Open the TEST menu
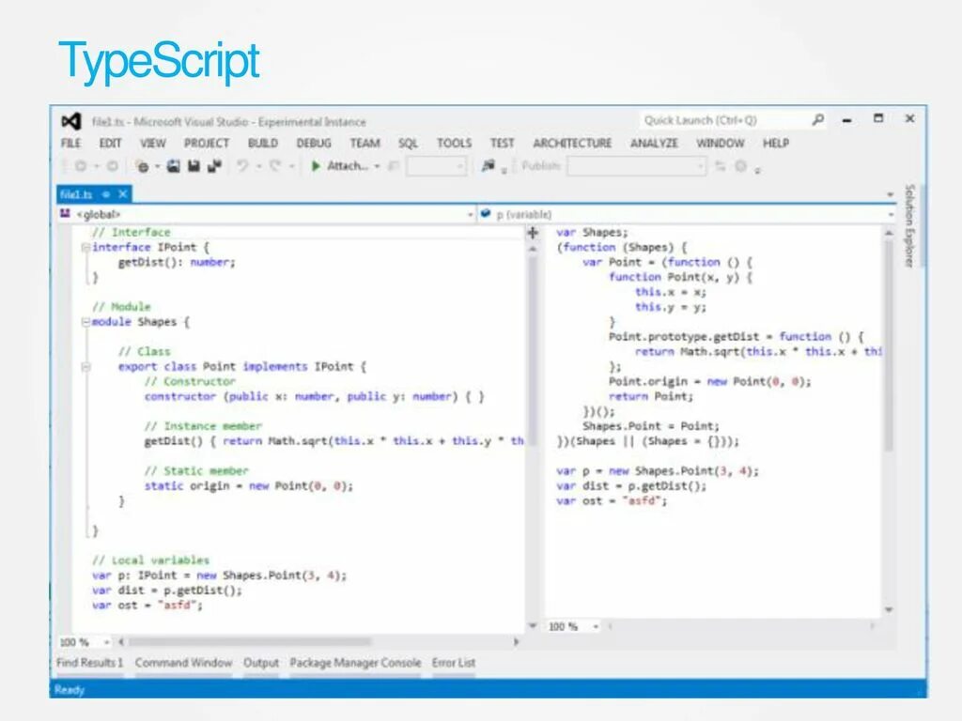This screenshot has width=962, height=721. (502, 144)
